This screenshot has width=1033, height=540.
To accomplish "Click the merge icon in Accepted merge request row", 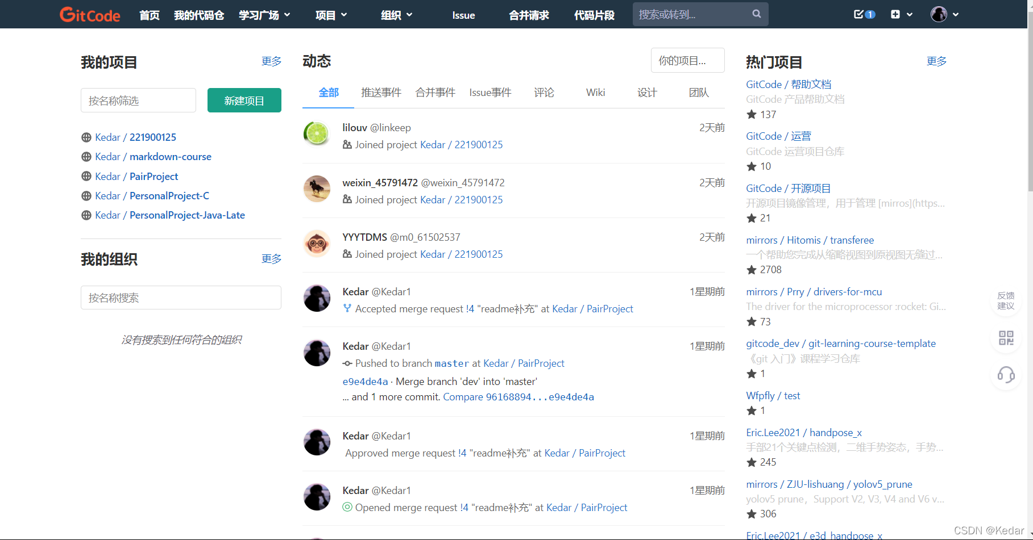I will [x=347, y=308].
